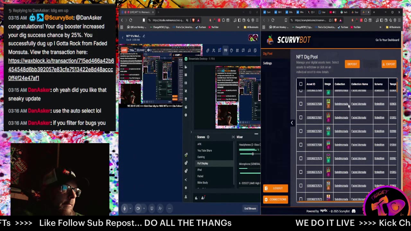Select the LIVE WT Restream browser tab
The image size is (411, 231).
pos(138,12)
